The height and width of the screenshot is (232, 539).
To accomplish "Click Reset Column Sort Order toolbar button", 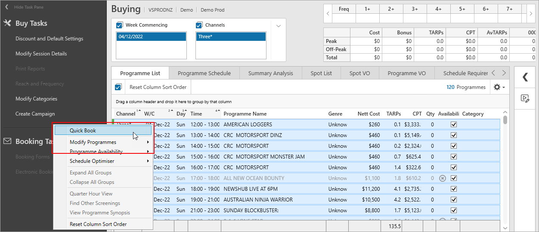I will [x=158, y=87].
